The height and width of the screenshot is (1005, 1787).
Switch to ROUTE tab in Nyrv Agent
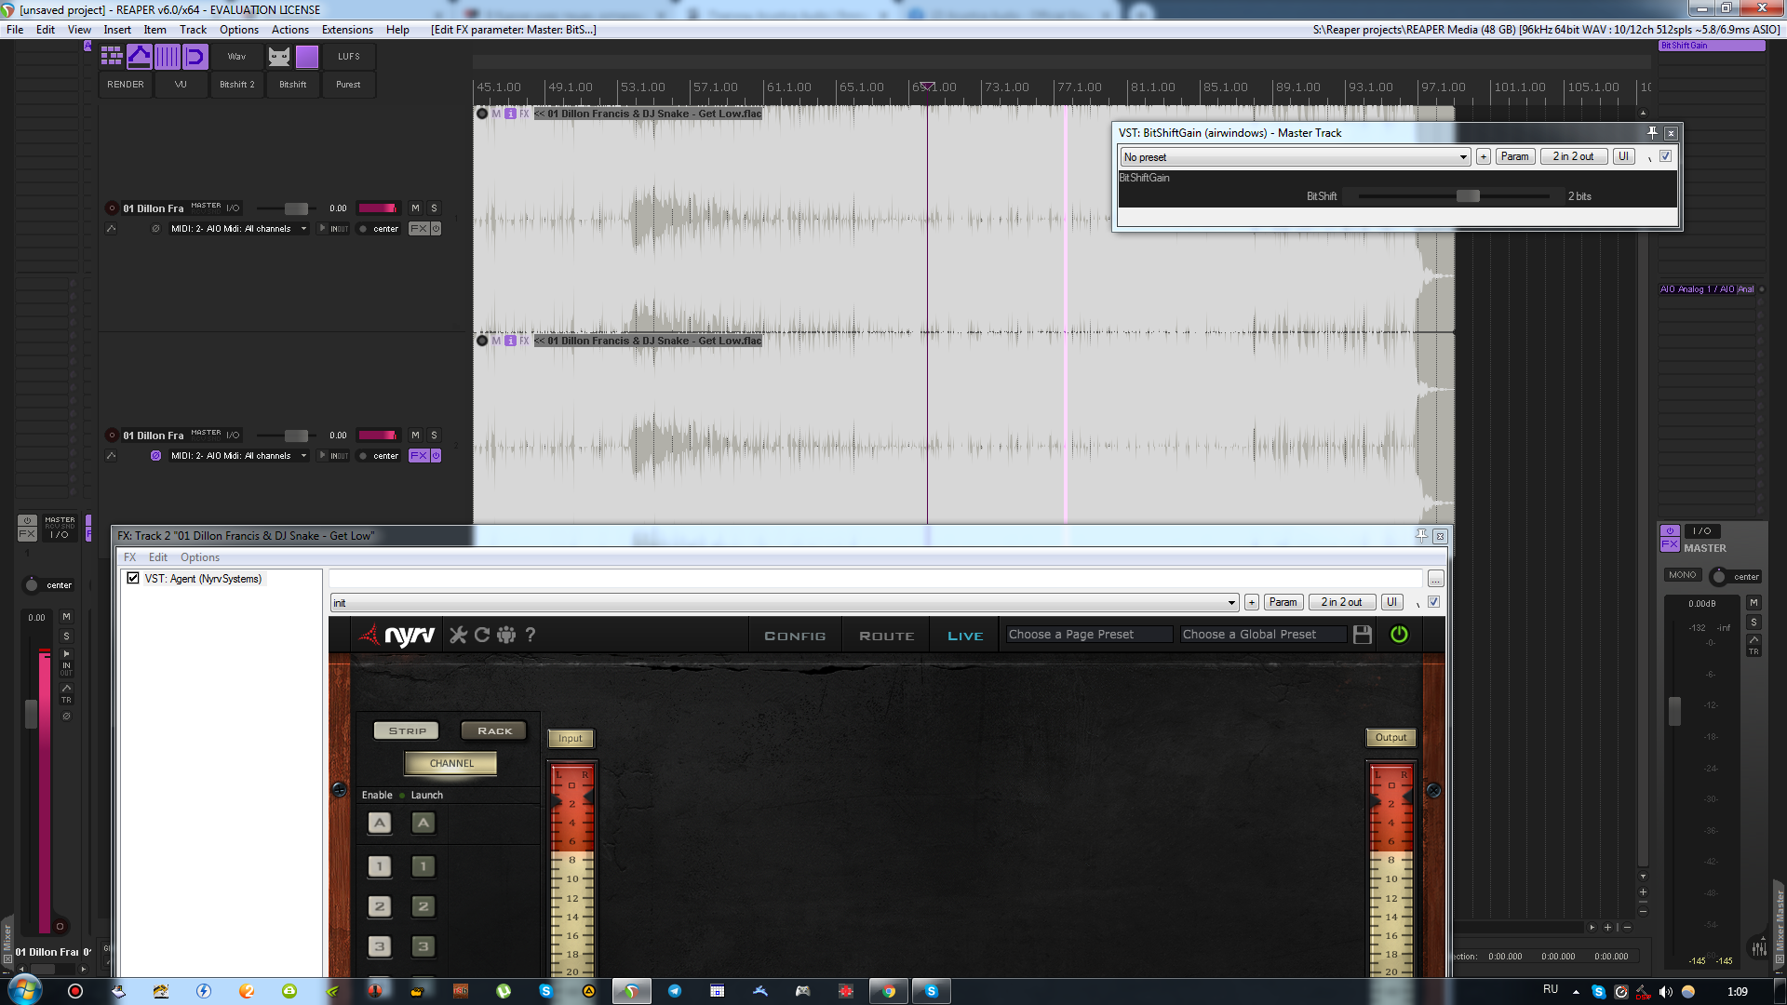tap(886, 636)
